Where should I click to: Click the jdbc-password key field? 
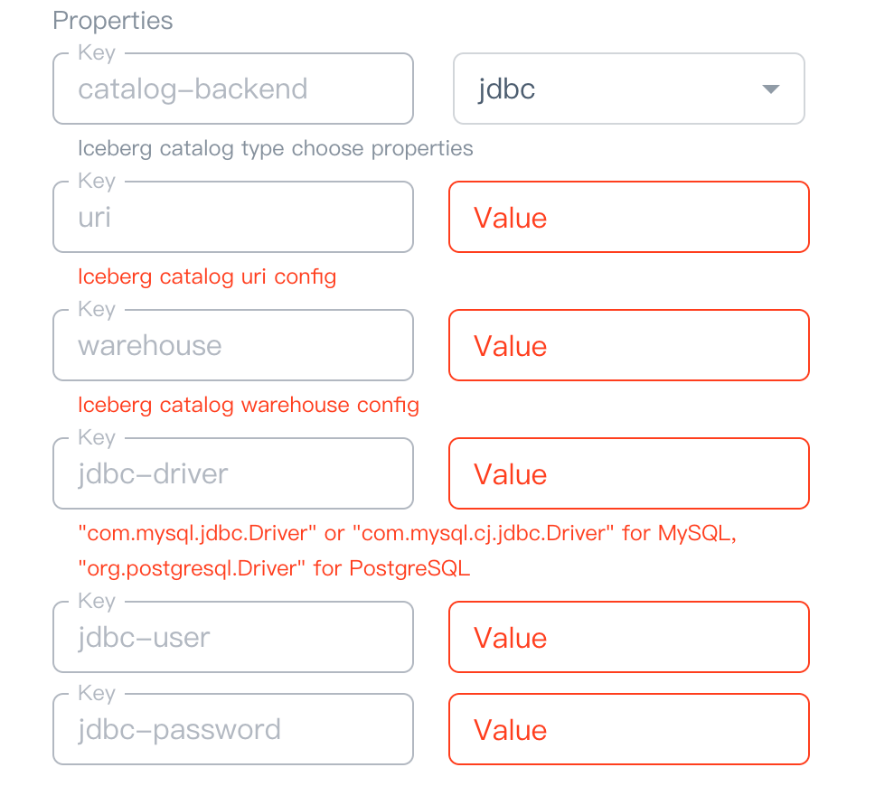(x=232, y=729)
